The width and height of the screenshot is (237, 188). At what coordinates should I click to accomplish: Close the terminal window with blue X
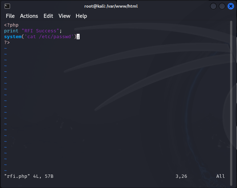tap(231, 6)
